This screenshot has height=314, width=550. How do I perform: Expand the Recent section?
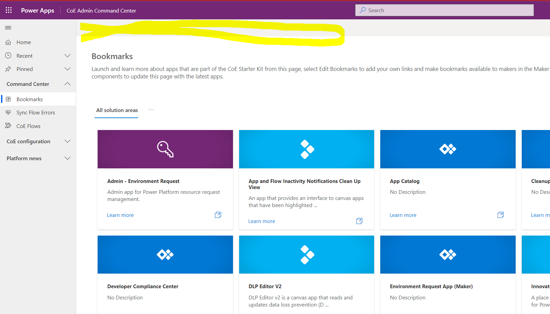(x=67, y=55)
